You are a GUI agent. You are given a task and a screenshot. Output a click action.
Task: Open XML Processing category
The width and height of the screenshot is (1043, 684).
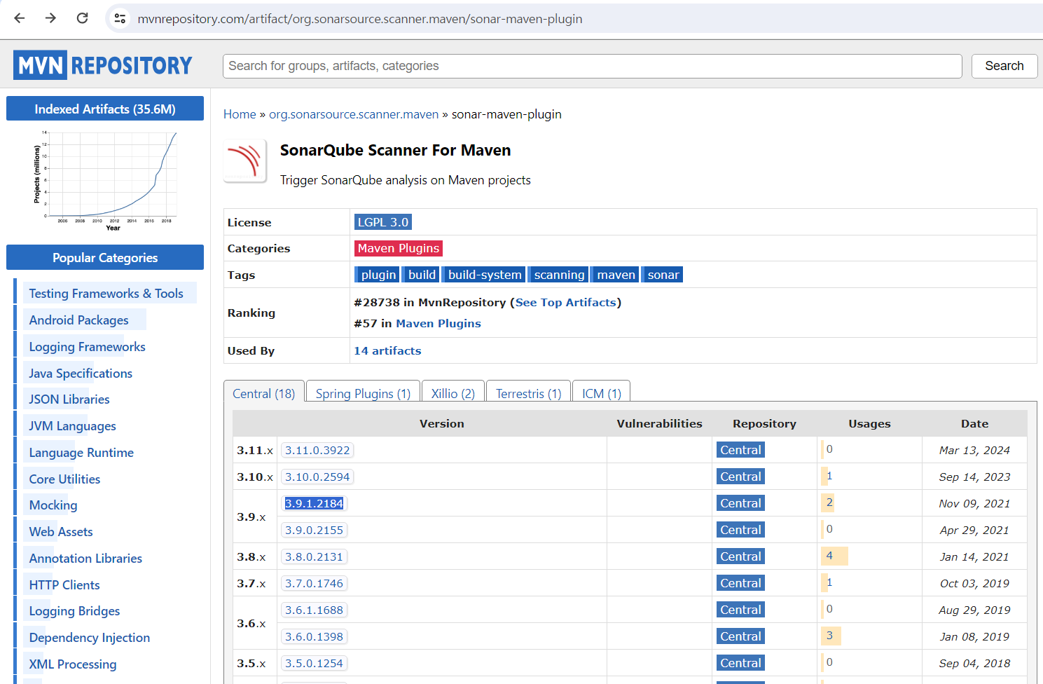click(x=73, y=664)
